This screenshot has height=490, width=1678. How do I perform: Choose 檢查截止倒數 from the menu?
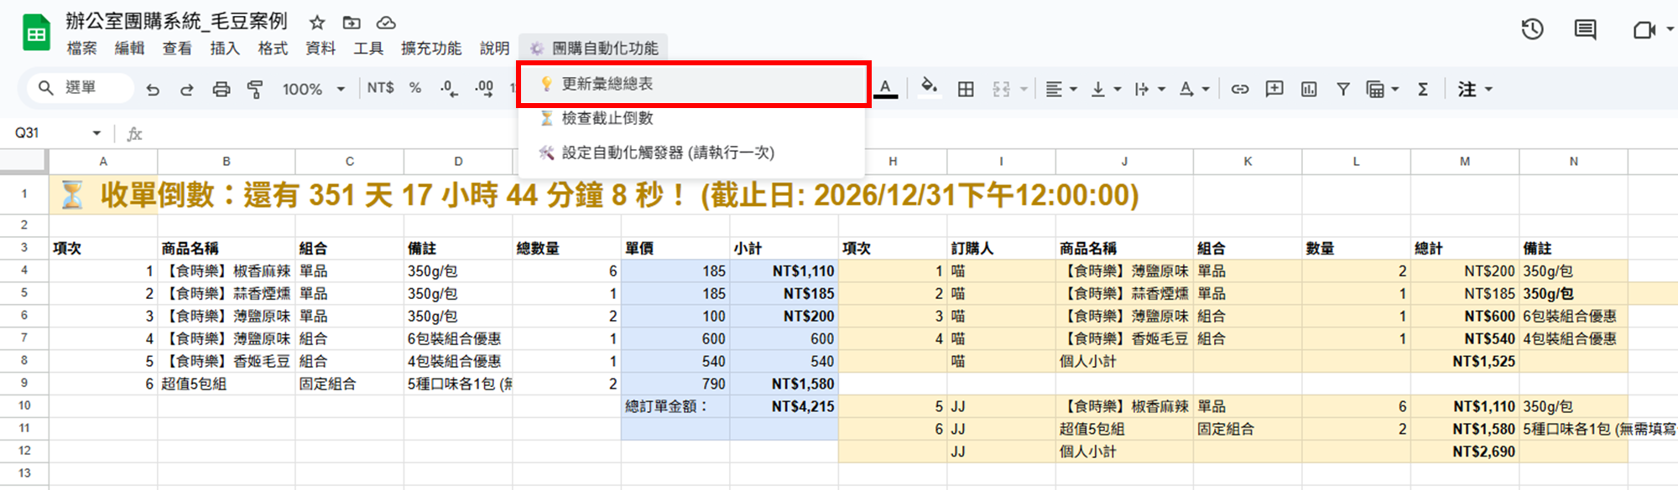pos(607,118)
